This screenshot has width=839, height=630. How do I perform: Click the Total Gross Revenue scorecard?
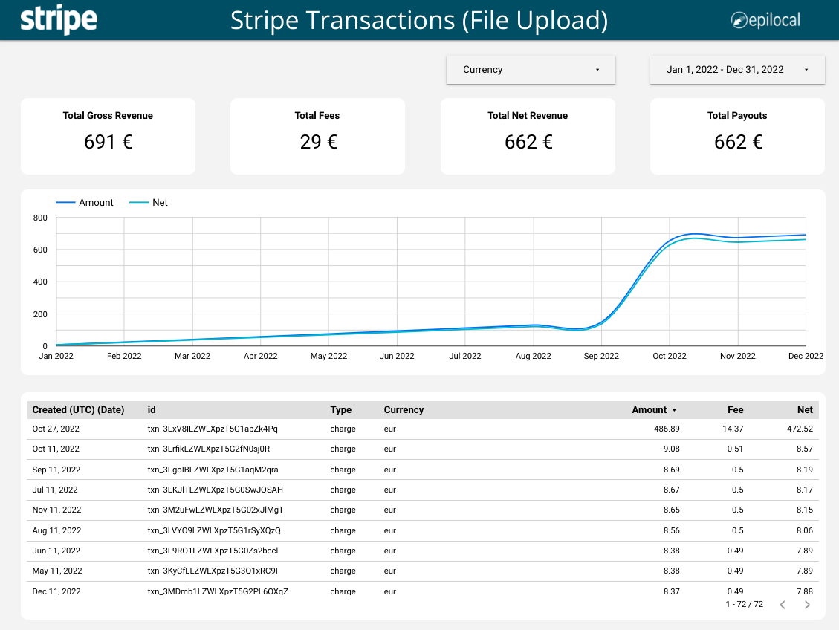tap(108, 136)
